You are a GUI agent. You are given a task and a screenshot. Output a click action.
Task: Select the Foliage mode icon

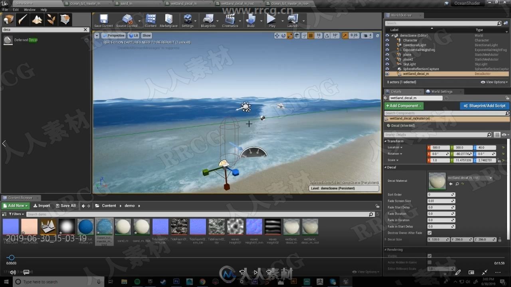[x=51, y=20]
